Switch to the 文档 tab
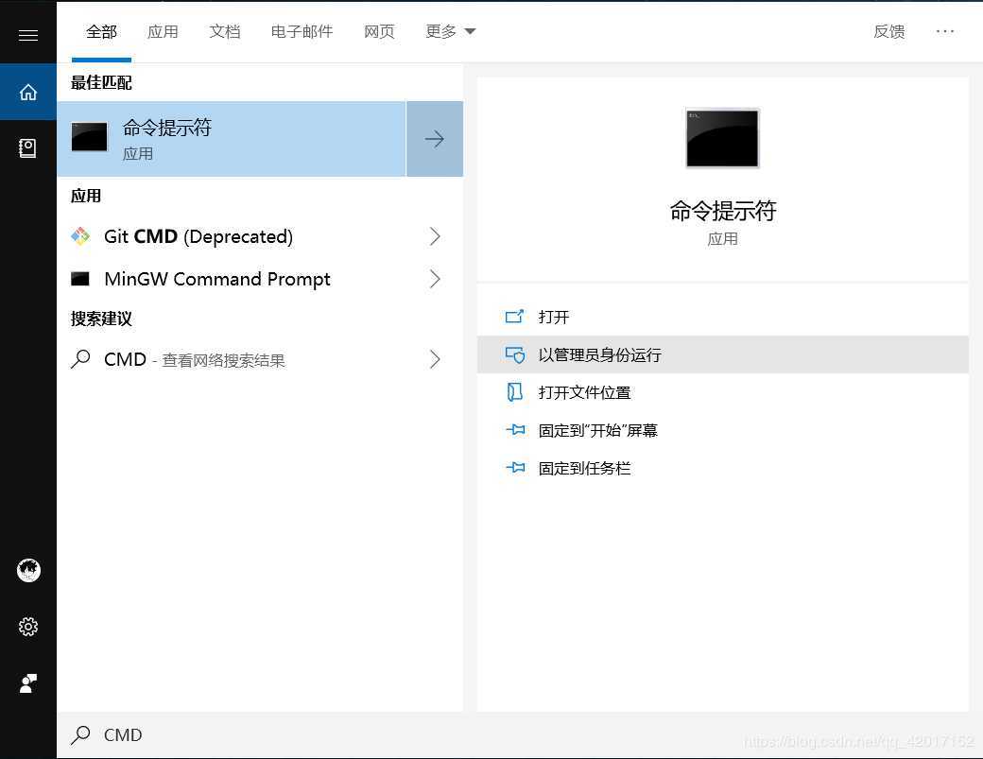The width and height of the screenshot is (983, 759). [224, 31]
